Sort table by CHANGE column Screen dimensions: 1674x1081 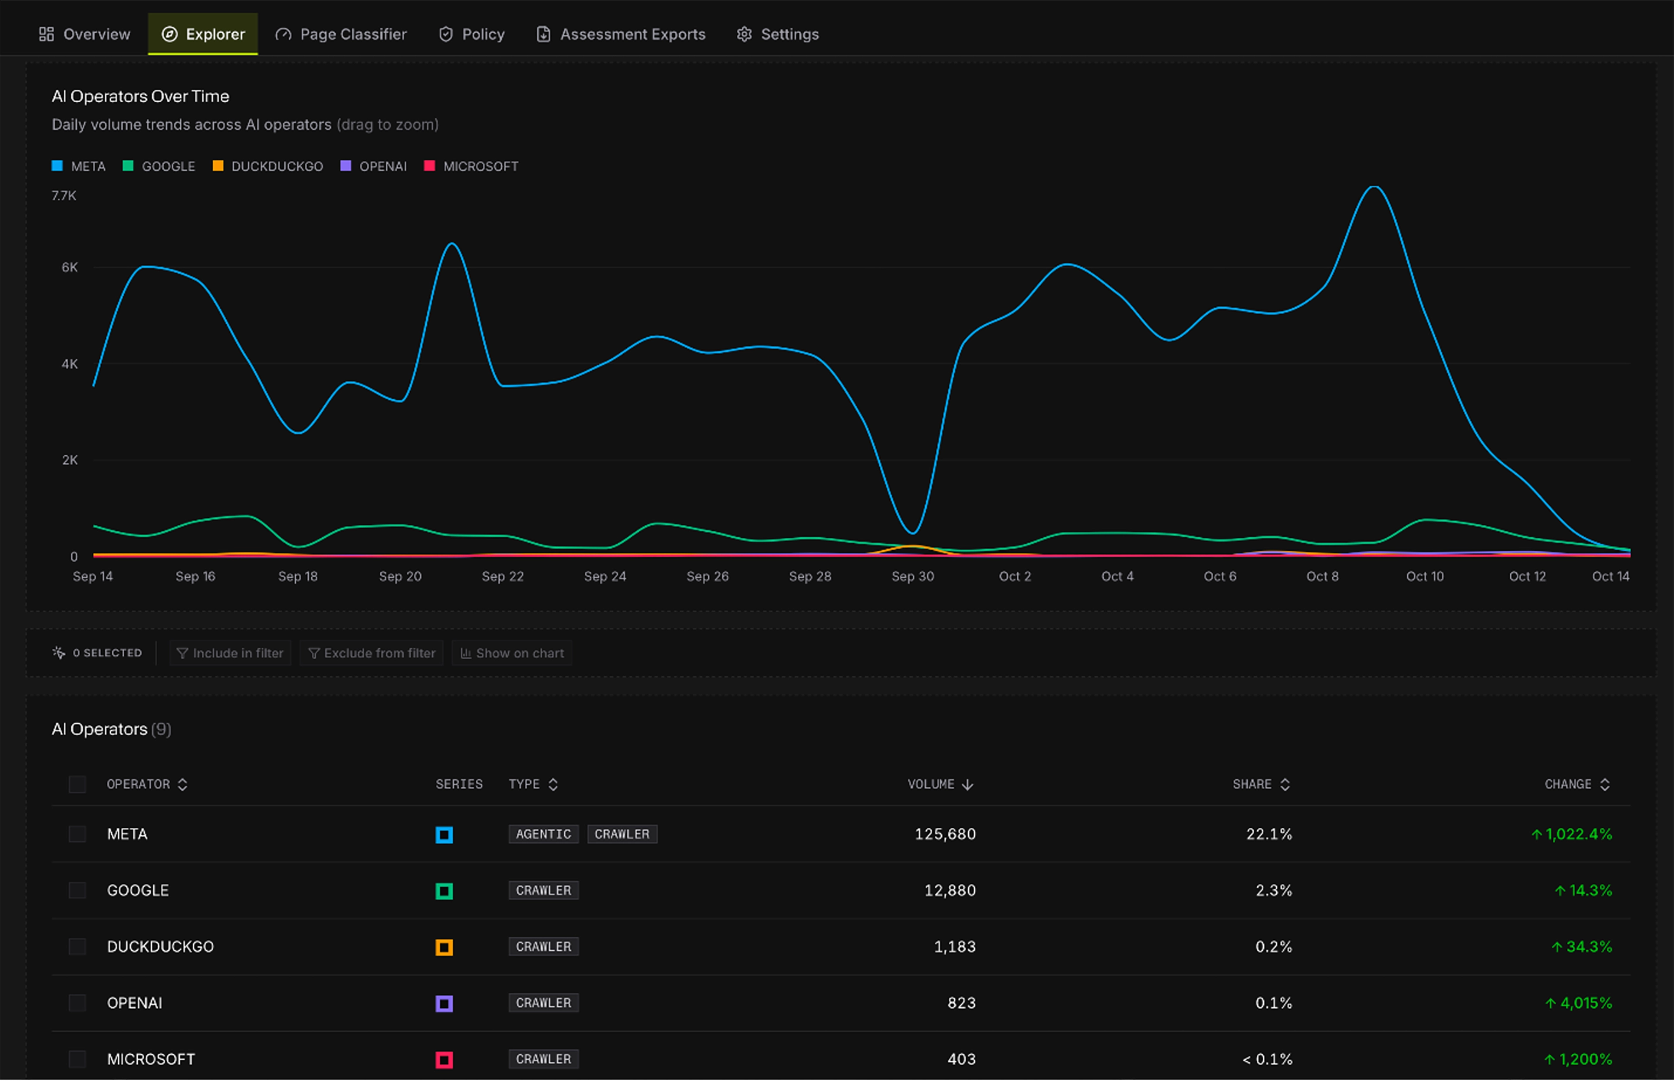click(1577, 785)
